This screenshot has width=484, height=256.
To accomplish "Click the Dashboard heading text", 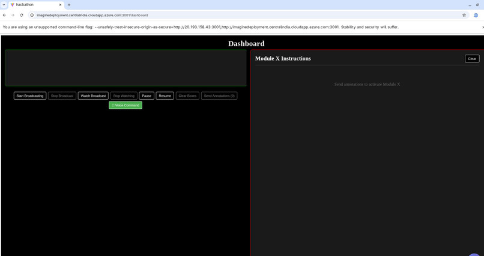I will click(x=246, y=43).
